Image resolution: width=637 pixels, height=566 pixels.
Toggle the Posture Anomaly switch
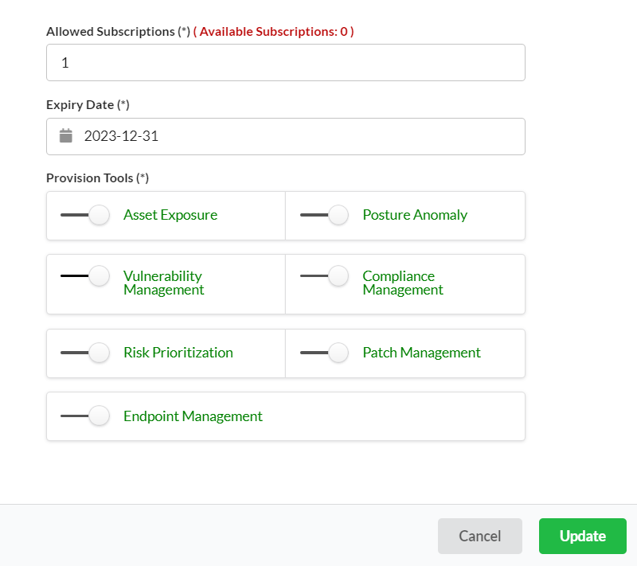[x=324, y=215]
